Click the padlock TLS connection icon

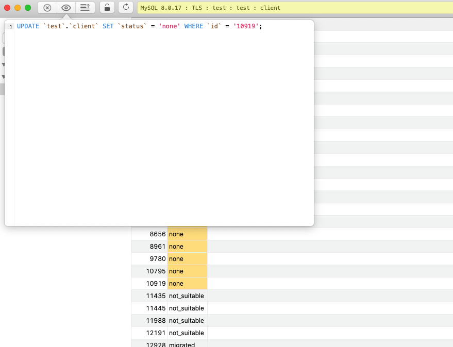point(107,8)
